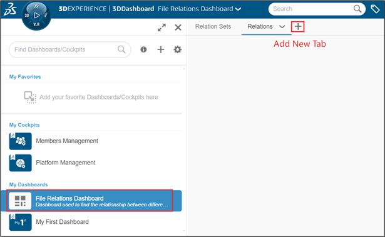Click Add your favorite Dashboards/Cockpits here text
Screen dimensions: 385x237
[99, 97]
